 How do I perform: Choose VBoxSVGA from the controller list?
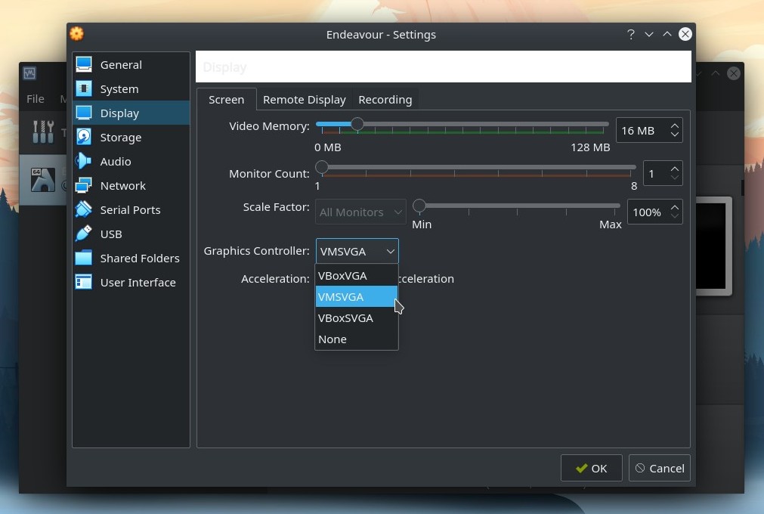pyautogui.click(x=357, y=318)
